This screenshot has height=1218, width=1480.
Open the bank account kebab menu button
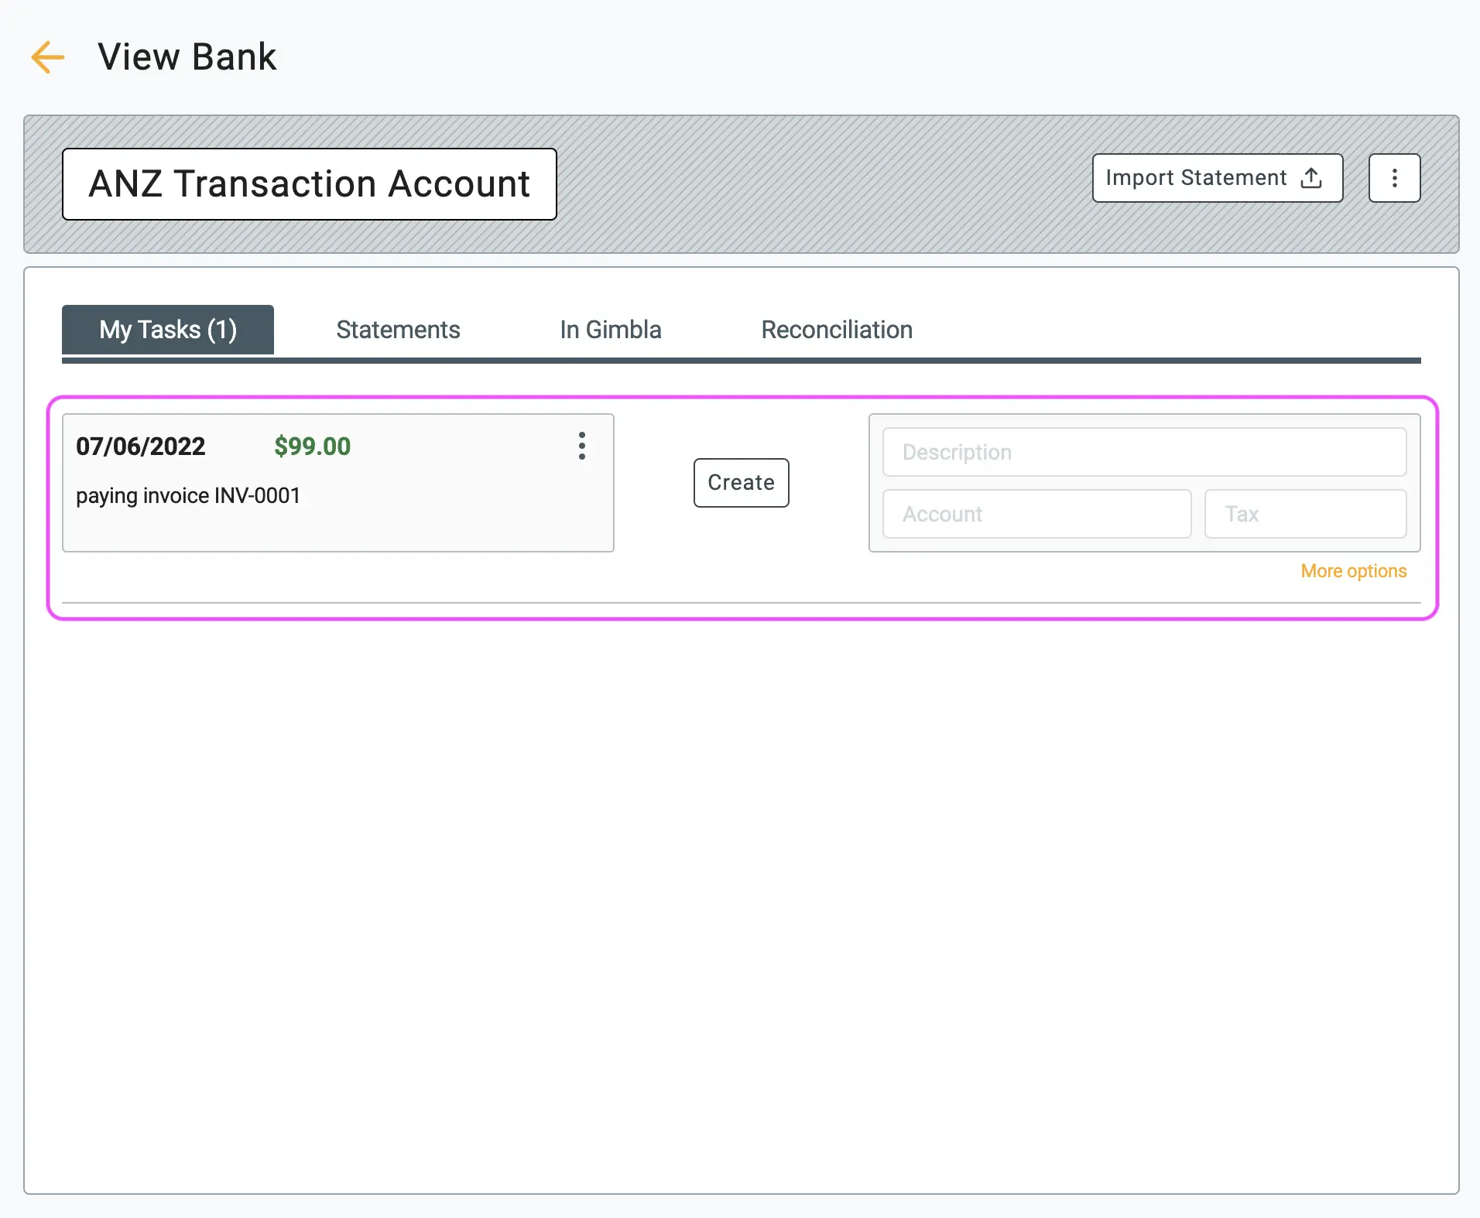(x=1394, y=178)
